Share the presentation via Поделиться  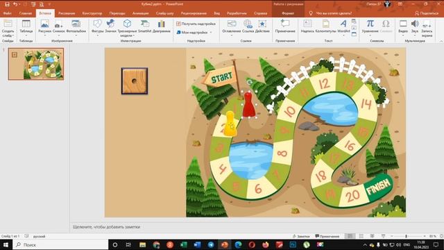point(427,13)
